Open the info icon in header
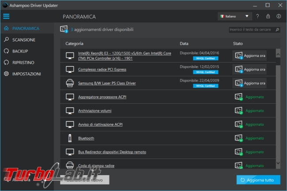Image resolution: width=287 pixels, height=191 pixels. [279, 16]
